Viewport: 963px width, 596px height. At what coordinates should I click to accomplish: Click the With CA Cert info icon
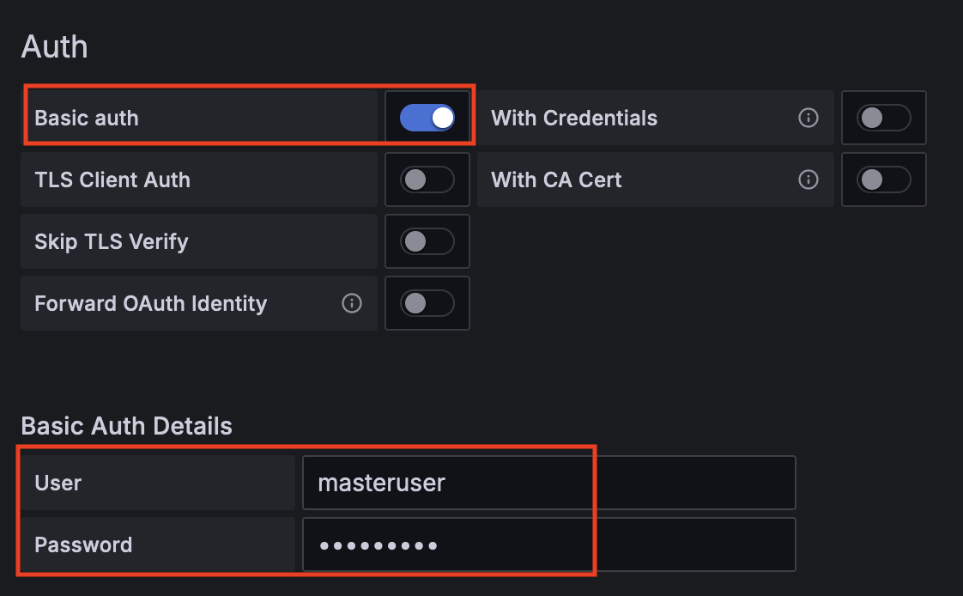point(809,179)
